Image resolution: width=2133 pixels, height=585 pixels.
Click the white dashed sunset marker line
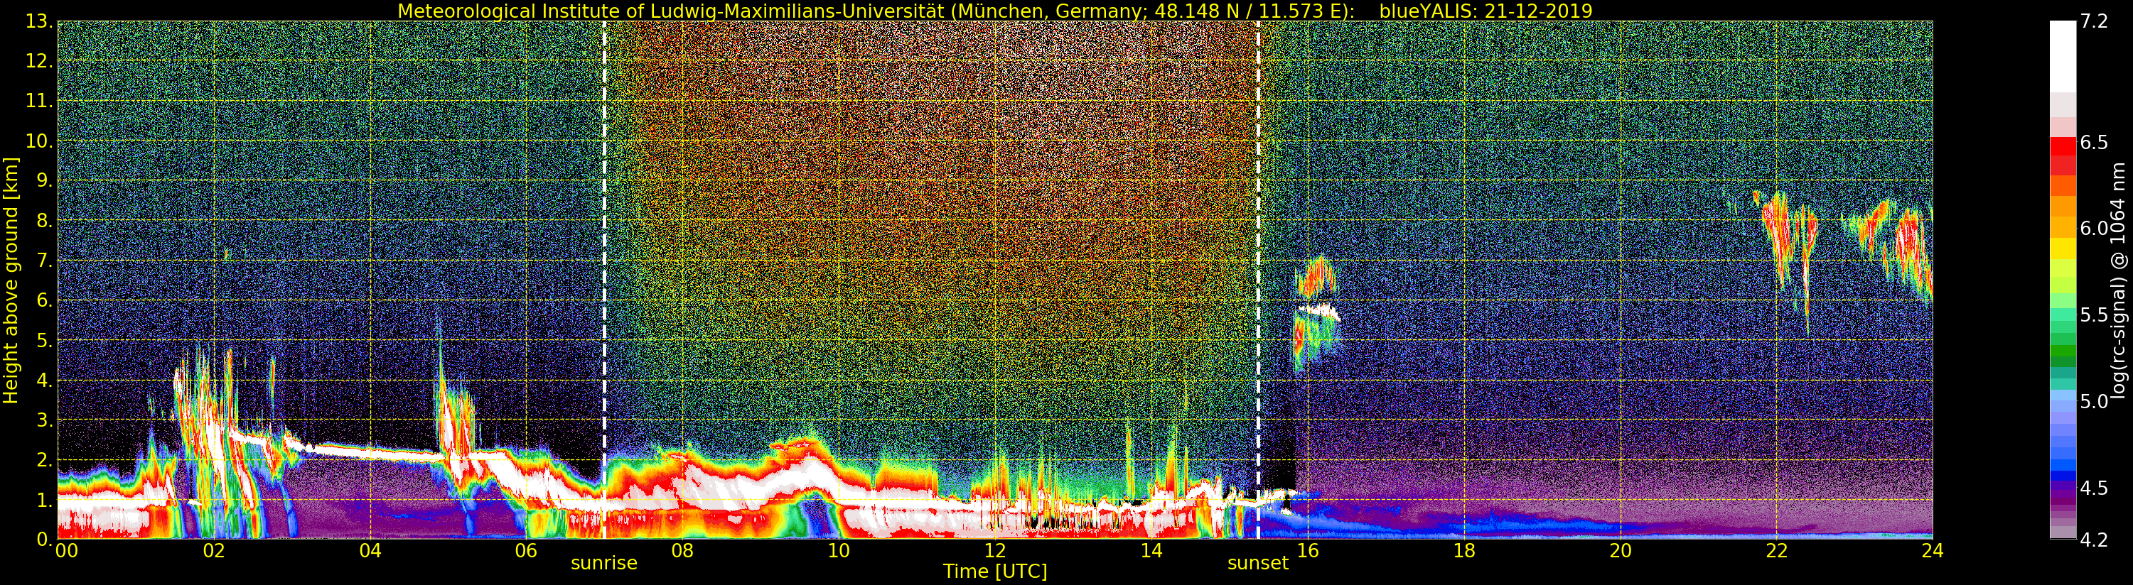coord(1258,280)
